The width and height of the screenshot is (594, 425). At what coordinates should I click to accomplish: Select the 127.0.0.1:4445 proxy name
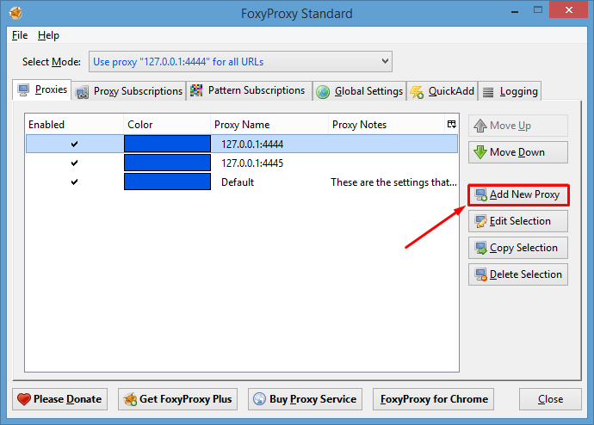pos(252,163)
